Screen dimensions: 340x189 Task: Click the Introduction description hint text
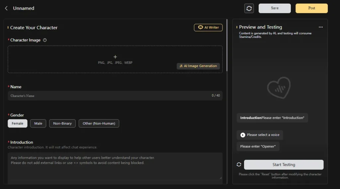[52, 147]
